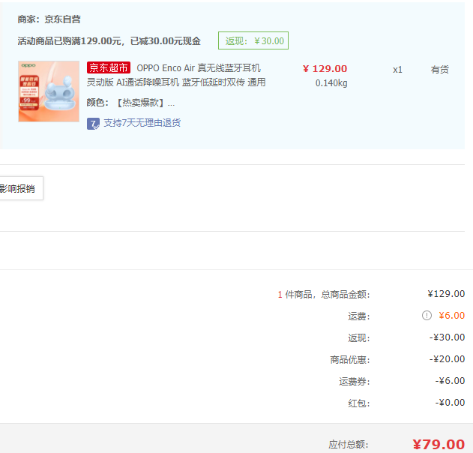The image size is (473, 453).
Task: Select the 红包 label
Action: (359, 403)
